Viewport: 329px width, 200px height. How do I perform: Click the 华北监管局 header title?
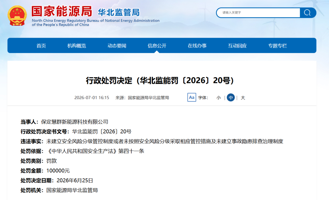tap(119, 12)
